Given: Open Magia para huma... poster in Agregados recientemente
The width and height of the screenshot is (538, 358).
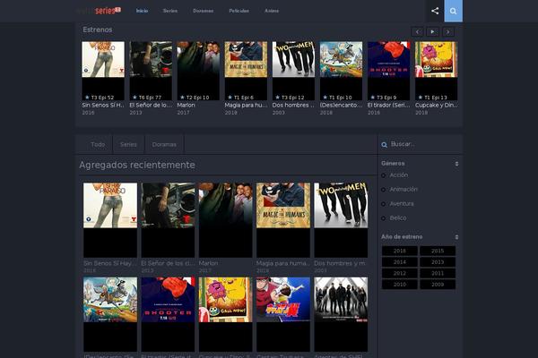Looking at the screenshot, I should pos(283,220).
